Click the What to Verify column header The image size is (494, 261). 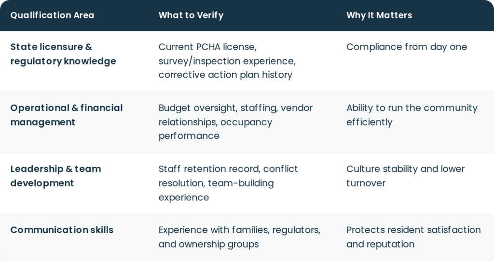coord(191,15)
